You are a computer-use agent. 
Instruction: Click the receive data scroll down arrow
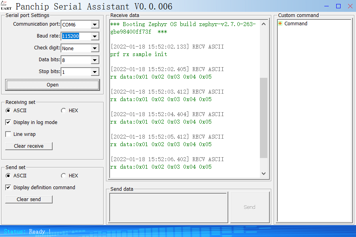[263, 173]
